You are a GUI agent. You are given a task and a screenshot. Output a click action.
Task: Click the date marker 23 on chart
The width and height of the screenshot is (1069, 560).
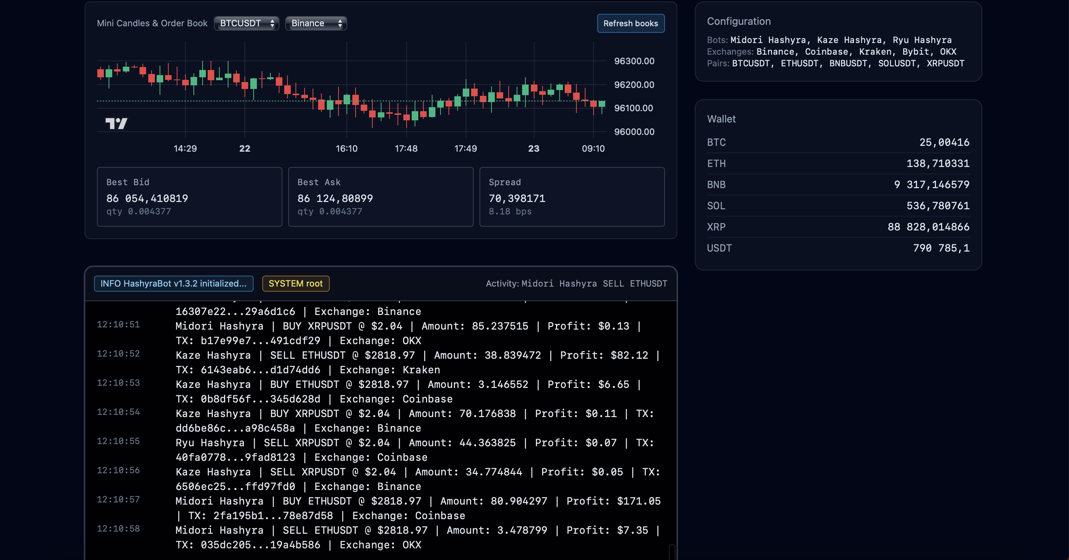[x=533, y=149]
